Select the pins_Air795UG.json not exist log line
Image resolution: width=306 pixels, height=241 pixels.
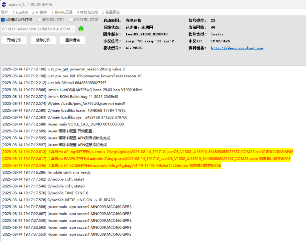(x=63, y=103)
